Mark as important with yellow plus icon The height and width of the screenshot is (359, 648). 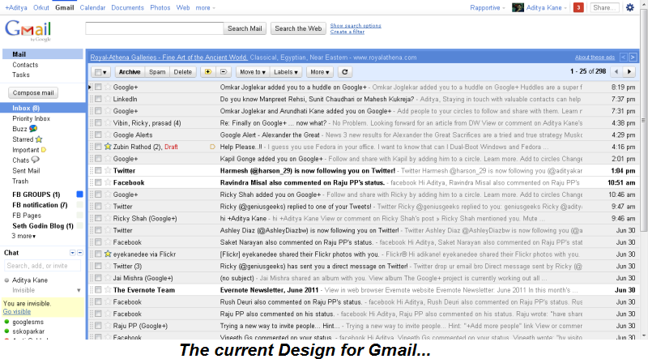[x=208, y=72]
